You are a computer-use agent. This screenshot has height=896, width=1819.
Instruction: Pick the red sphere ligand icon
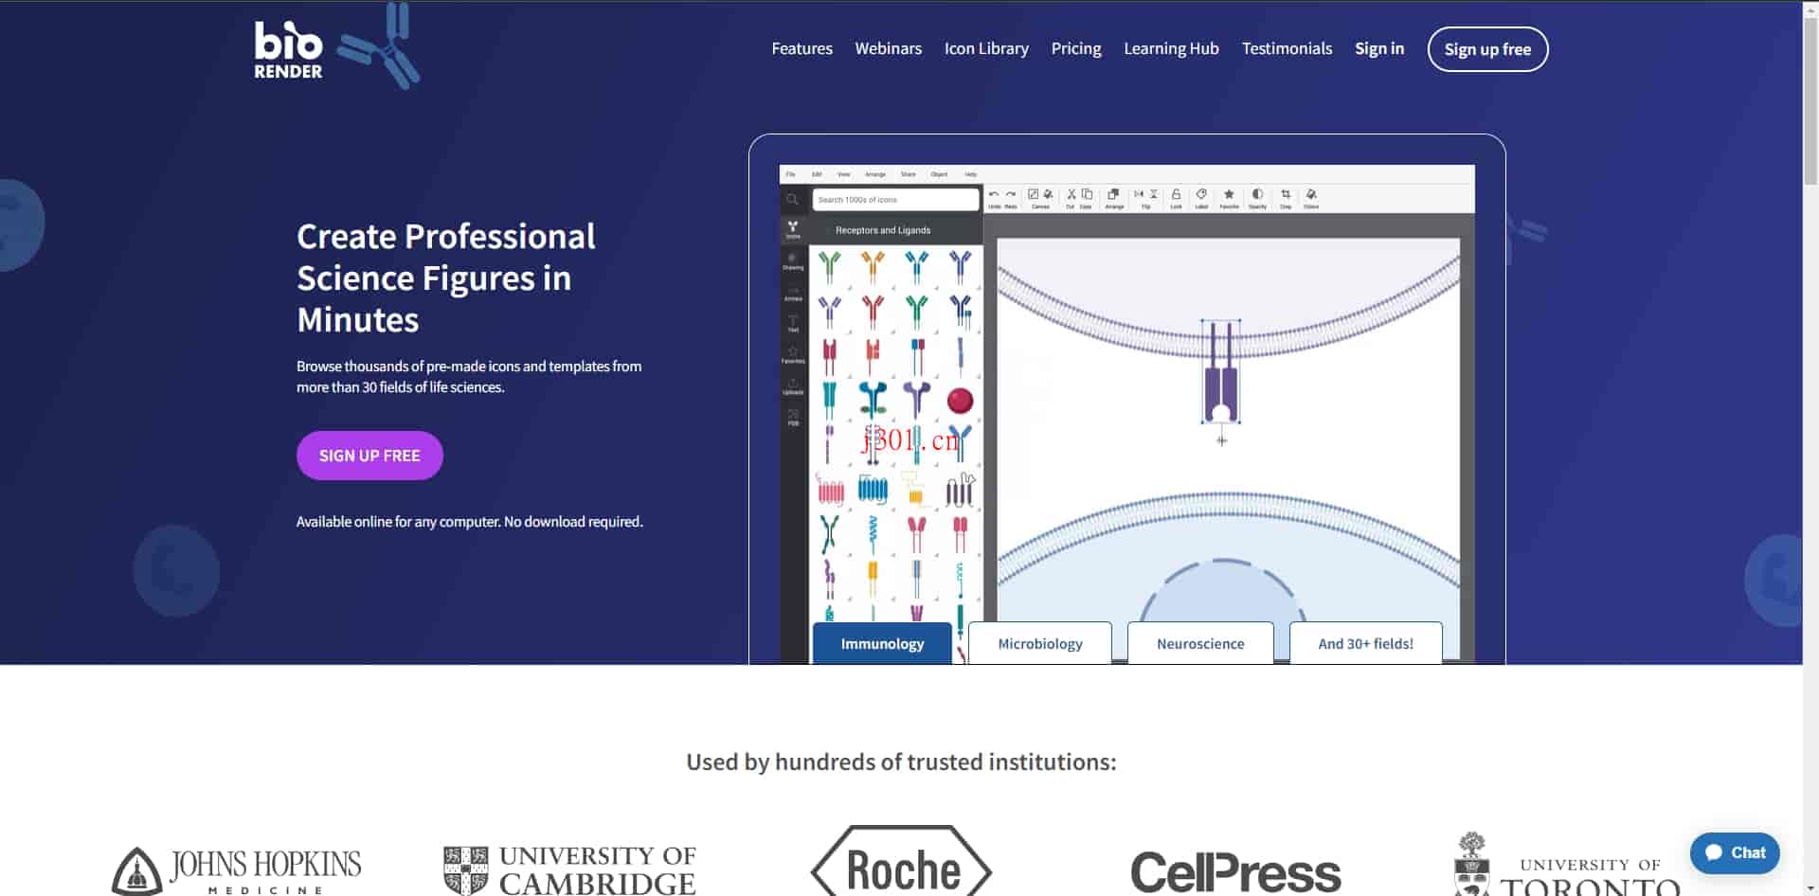tap(960, 401)
